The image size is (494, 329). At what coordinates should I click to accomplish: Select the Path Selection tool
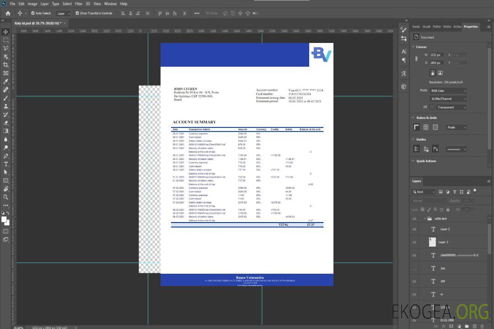[5, 172]
